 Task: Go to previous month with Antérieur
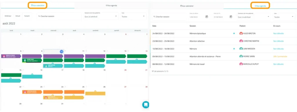coord(8,16)
